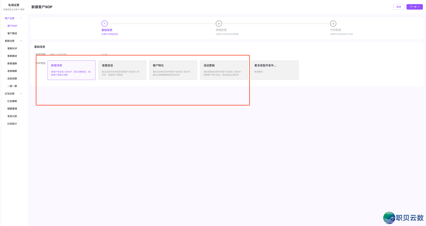This screenshot has width=426, height=226.
Task: Select the 活动营销 SOP type
Action: [224, 70]
